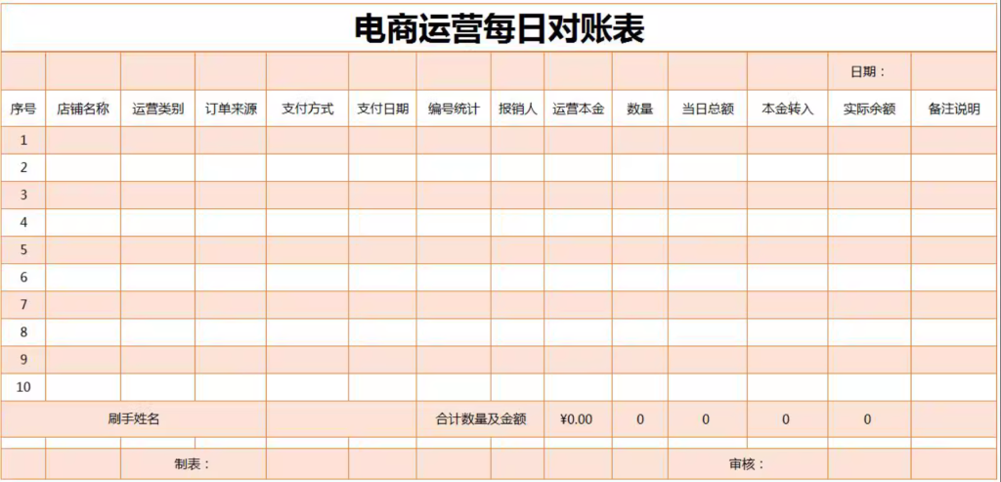Select the 合计数量及金额 label cell

[480, 419]
